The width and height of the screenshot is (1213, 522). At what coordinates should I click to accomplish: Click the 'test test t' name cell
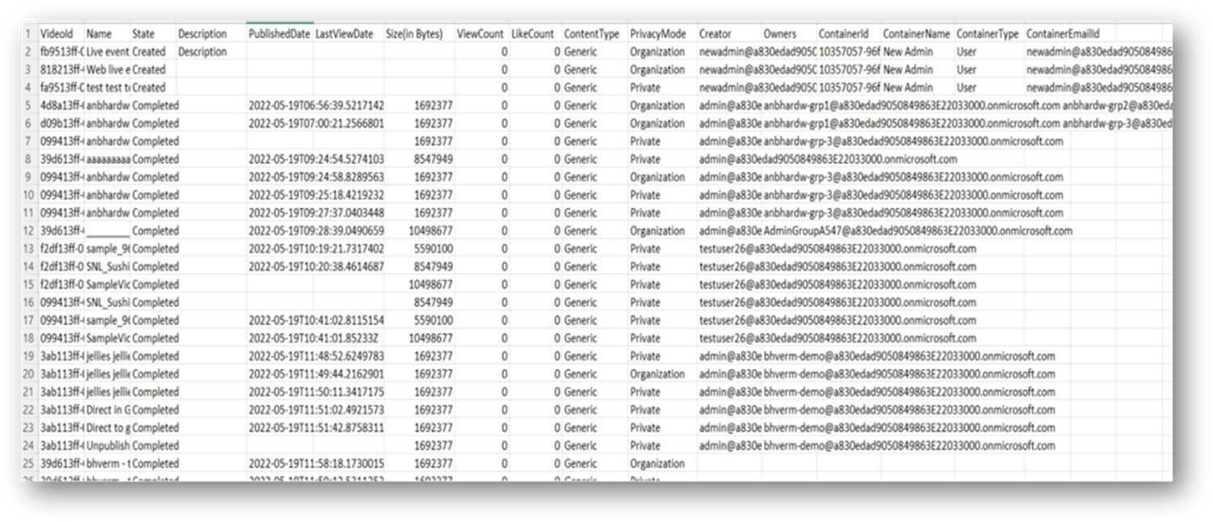[x=107, y=87]
